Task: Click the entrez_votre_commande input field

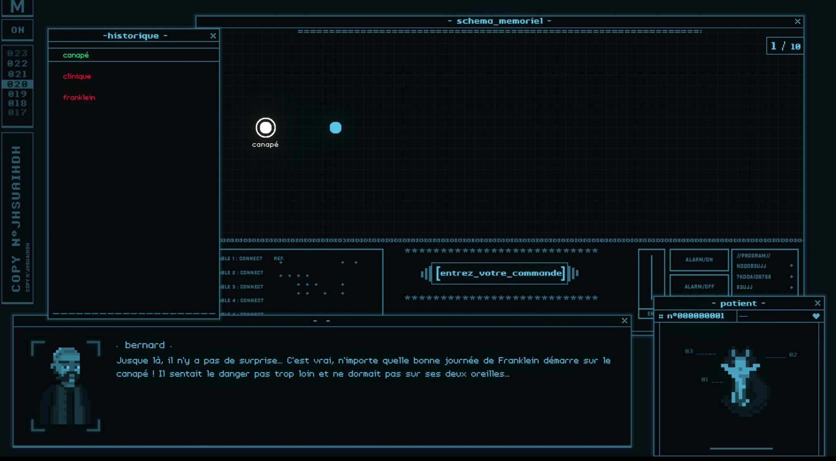Action: [500, 273]
